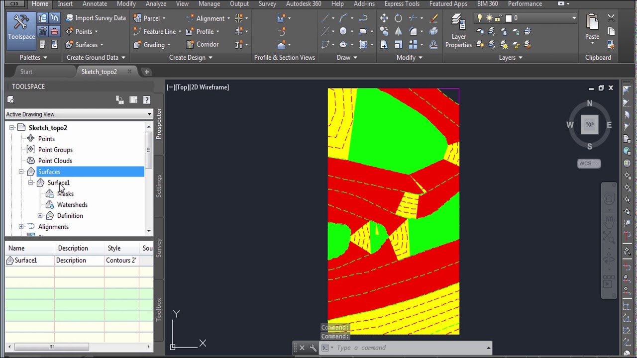Select the Stretch modify tool
This screenshot has width=637, height=358.
point(384,44)
